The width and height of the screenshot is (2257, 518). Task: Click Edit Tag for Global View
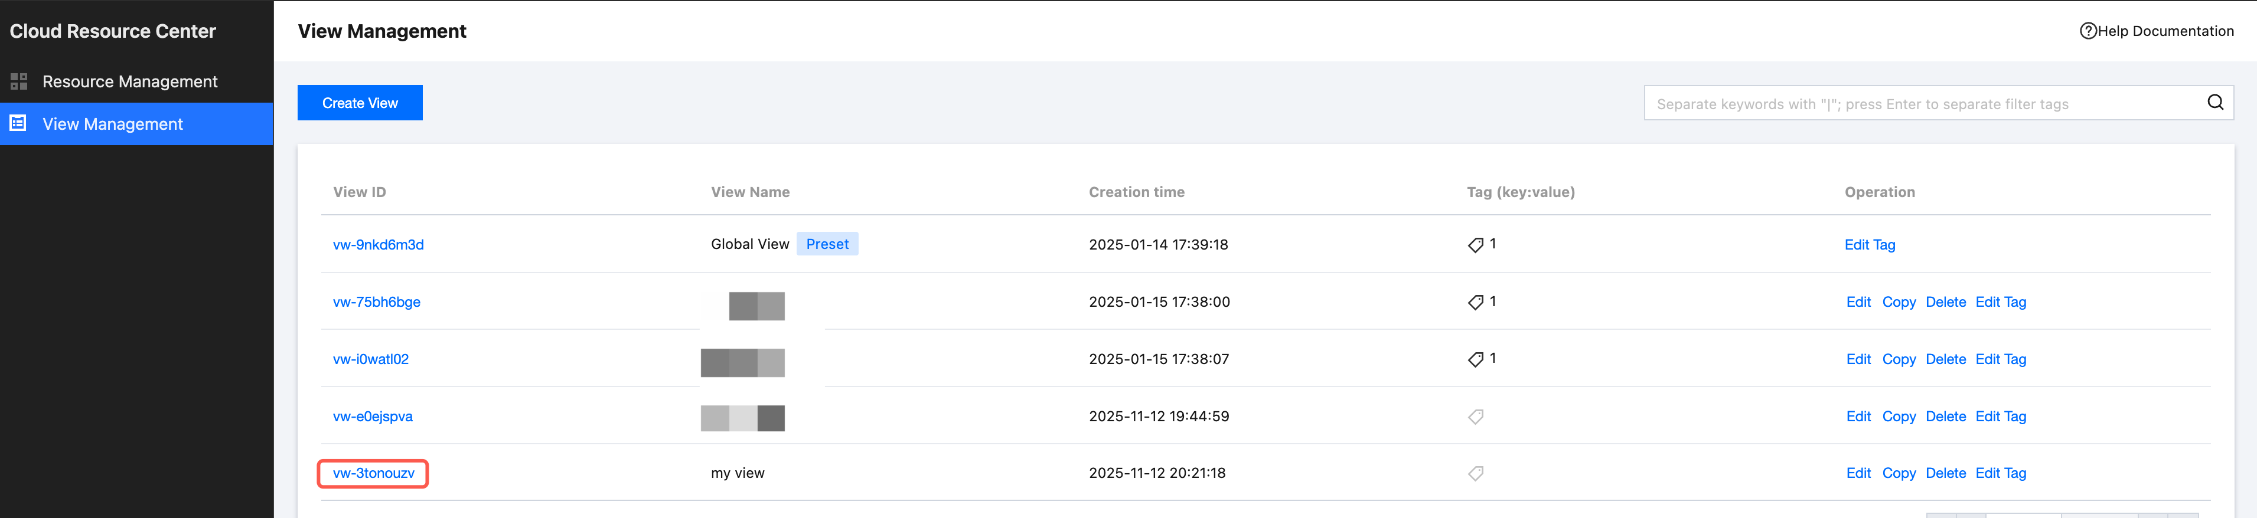click(x=1869, y=245)
